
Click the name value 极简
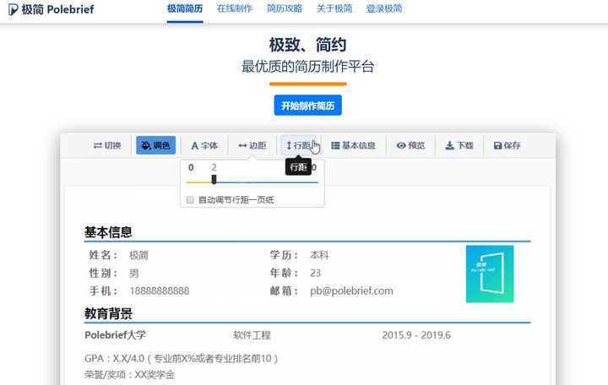coord(138,255)
